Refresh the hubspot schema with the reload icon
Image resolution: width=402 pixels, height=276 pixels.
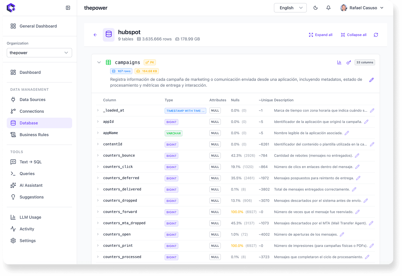tap(376, 35)
